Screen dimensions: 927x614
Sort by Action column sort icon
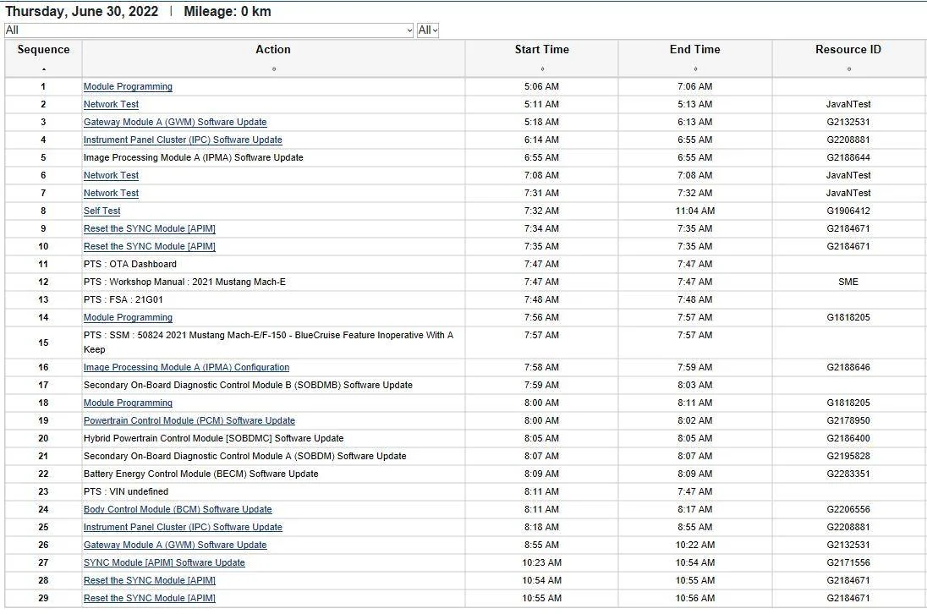[274, 69]
